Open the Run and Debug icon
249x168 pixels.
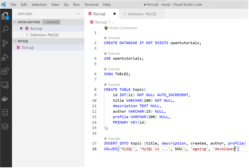(x=5, y=57)
